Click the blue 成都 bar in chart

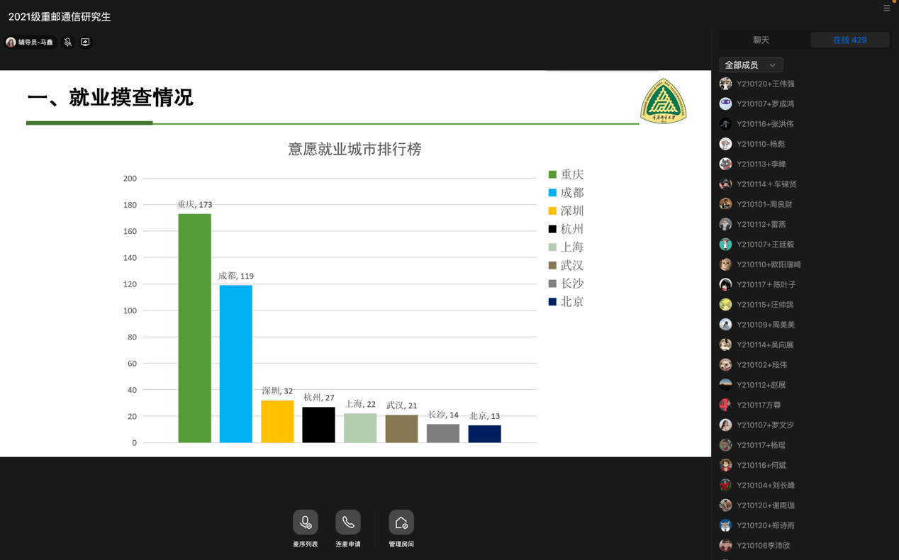(236, 363)
